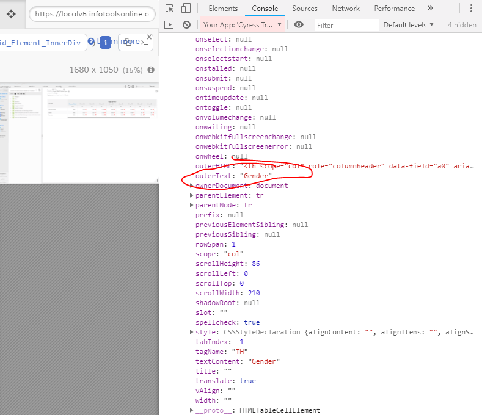Screen dimensions: 482x415
Task: Expand the parentNode: tr property
Action: pyautogui.click(x=191, y=205)
